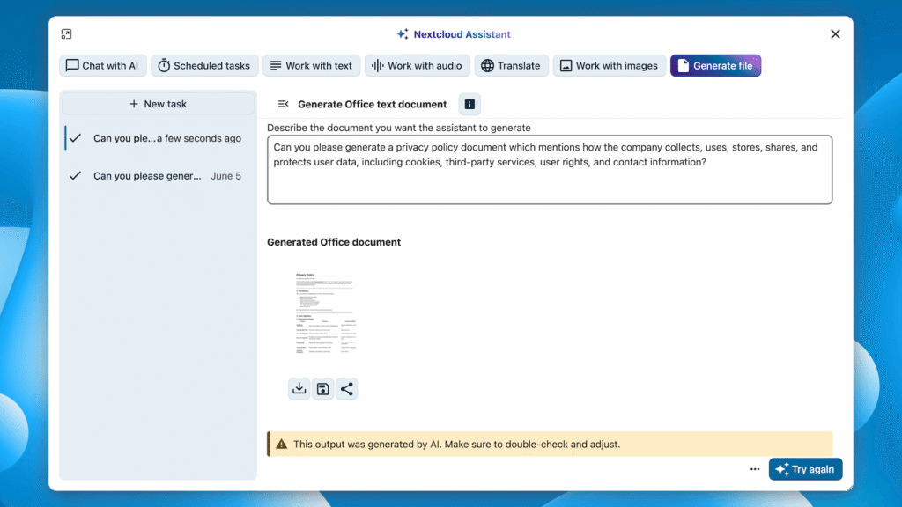Click the document description text field
902x507 pixels.
pyautogui.click(x=550, y=170)
